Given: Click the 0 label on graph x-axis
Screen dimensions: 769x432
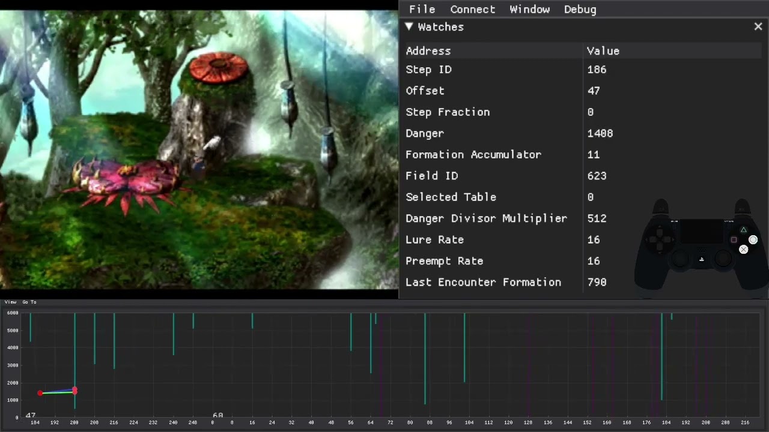Looking at the screenshot, I should [x=213, y=422].
